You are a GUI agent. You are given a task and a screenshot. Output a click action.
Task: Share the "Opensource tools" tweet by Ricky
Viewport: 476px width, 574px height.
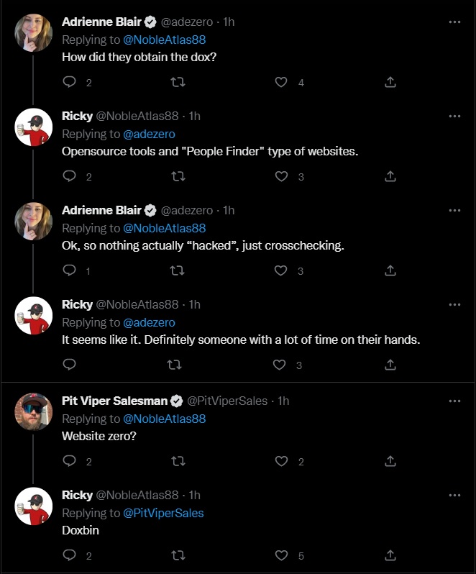390,176
